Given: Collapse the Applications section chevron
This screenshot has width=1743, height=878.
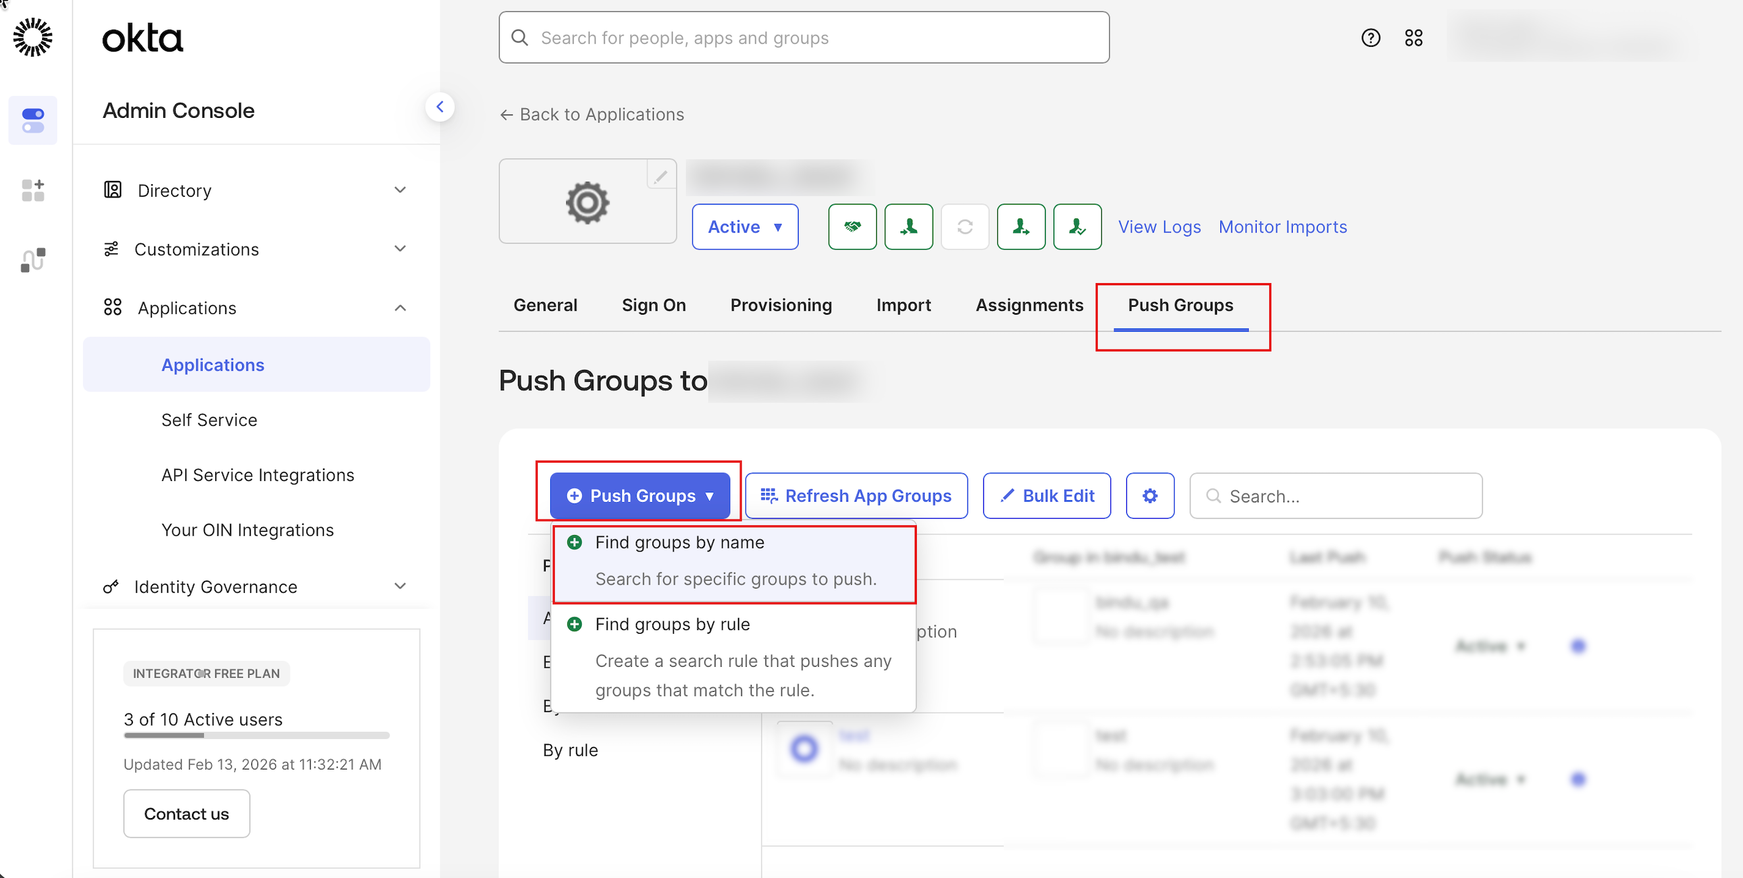Looking at the screenshot, I should (400, 308).
